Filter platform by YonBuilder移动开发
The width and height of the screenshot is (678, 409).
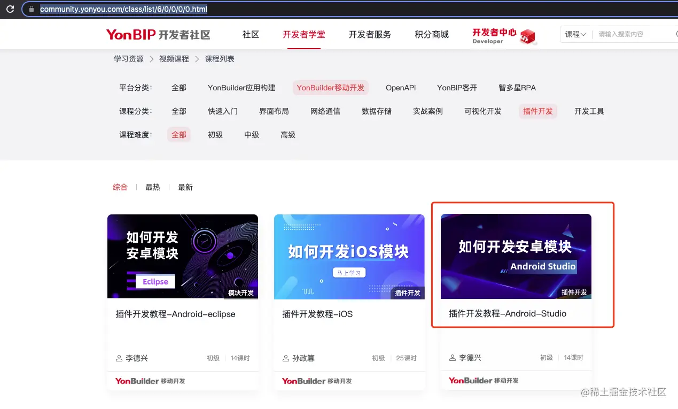point(331,88)
